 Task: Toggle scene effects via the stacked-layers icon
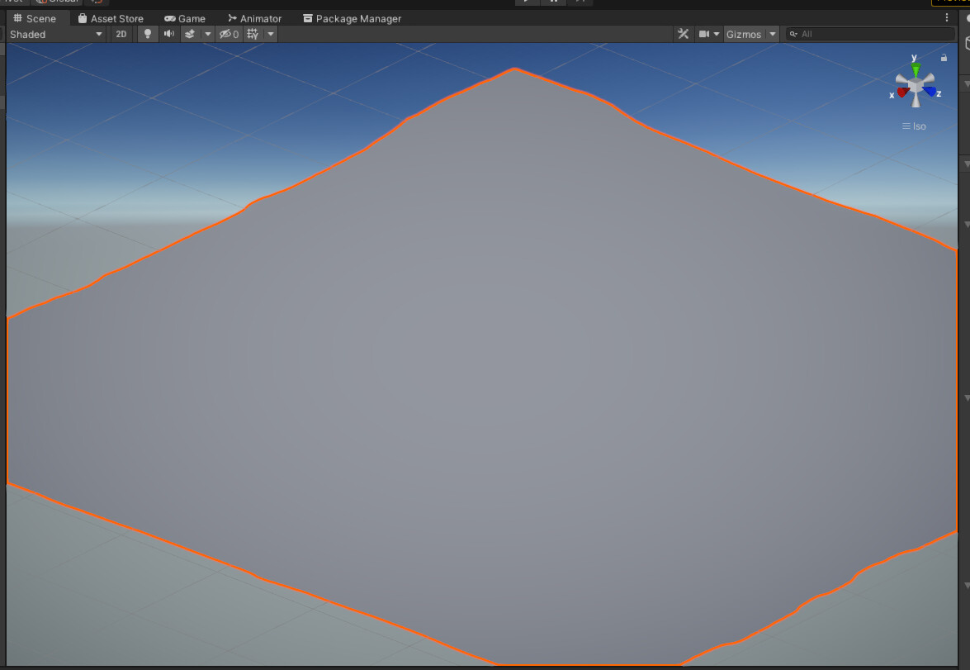(x=190, y=34)
